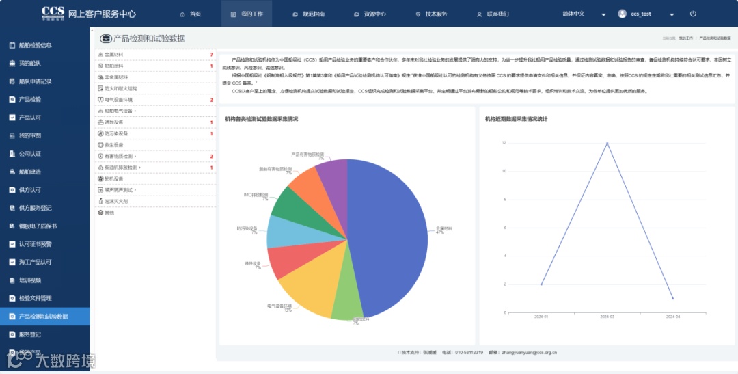Click the 其他 layers category icon
The image size is (738, 374).
click(100, 213)
